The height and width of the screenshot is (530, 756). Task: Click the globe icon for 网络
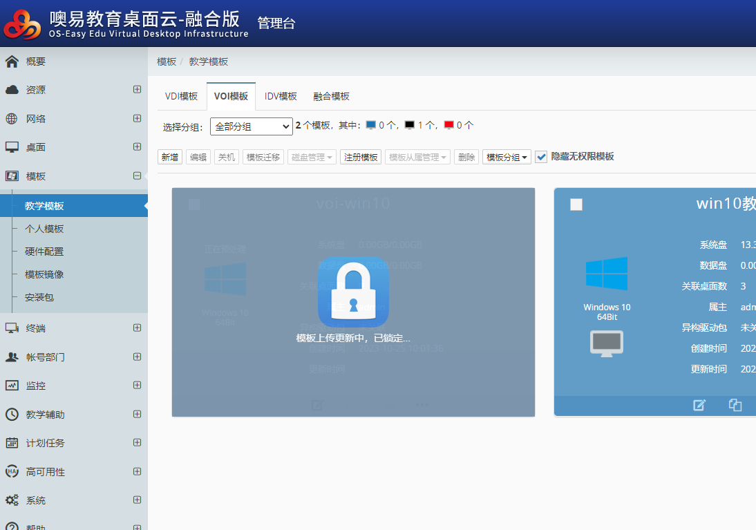pos(12,119)
